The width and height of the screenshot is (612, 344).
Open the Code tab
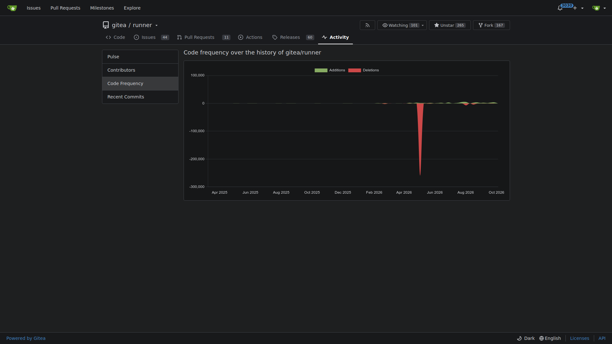[x=115, y=37]
